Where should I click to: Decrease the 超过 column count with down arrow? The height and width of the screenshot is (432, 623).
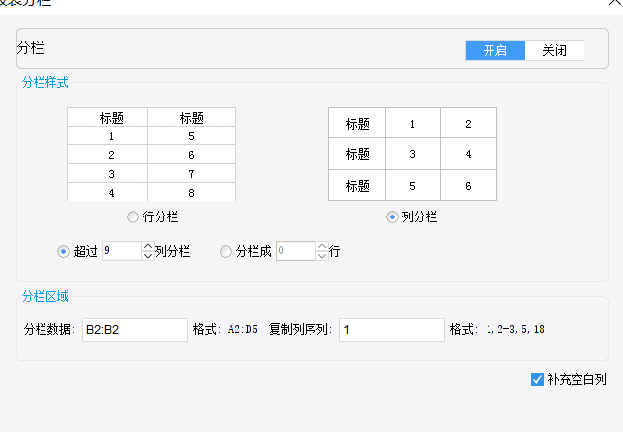click(148, 256)
